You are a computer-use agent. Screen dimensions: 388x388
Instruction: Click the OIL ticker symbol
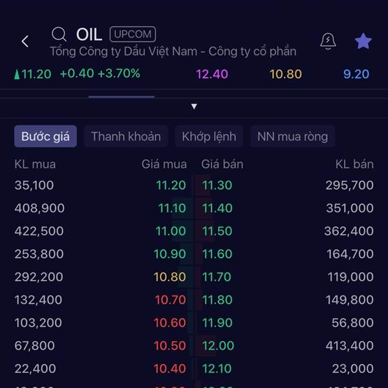pyautogui.click(x=89, y=34)
